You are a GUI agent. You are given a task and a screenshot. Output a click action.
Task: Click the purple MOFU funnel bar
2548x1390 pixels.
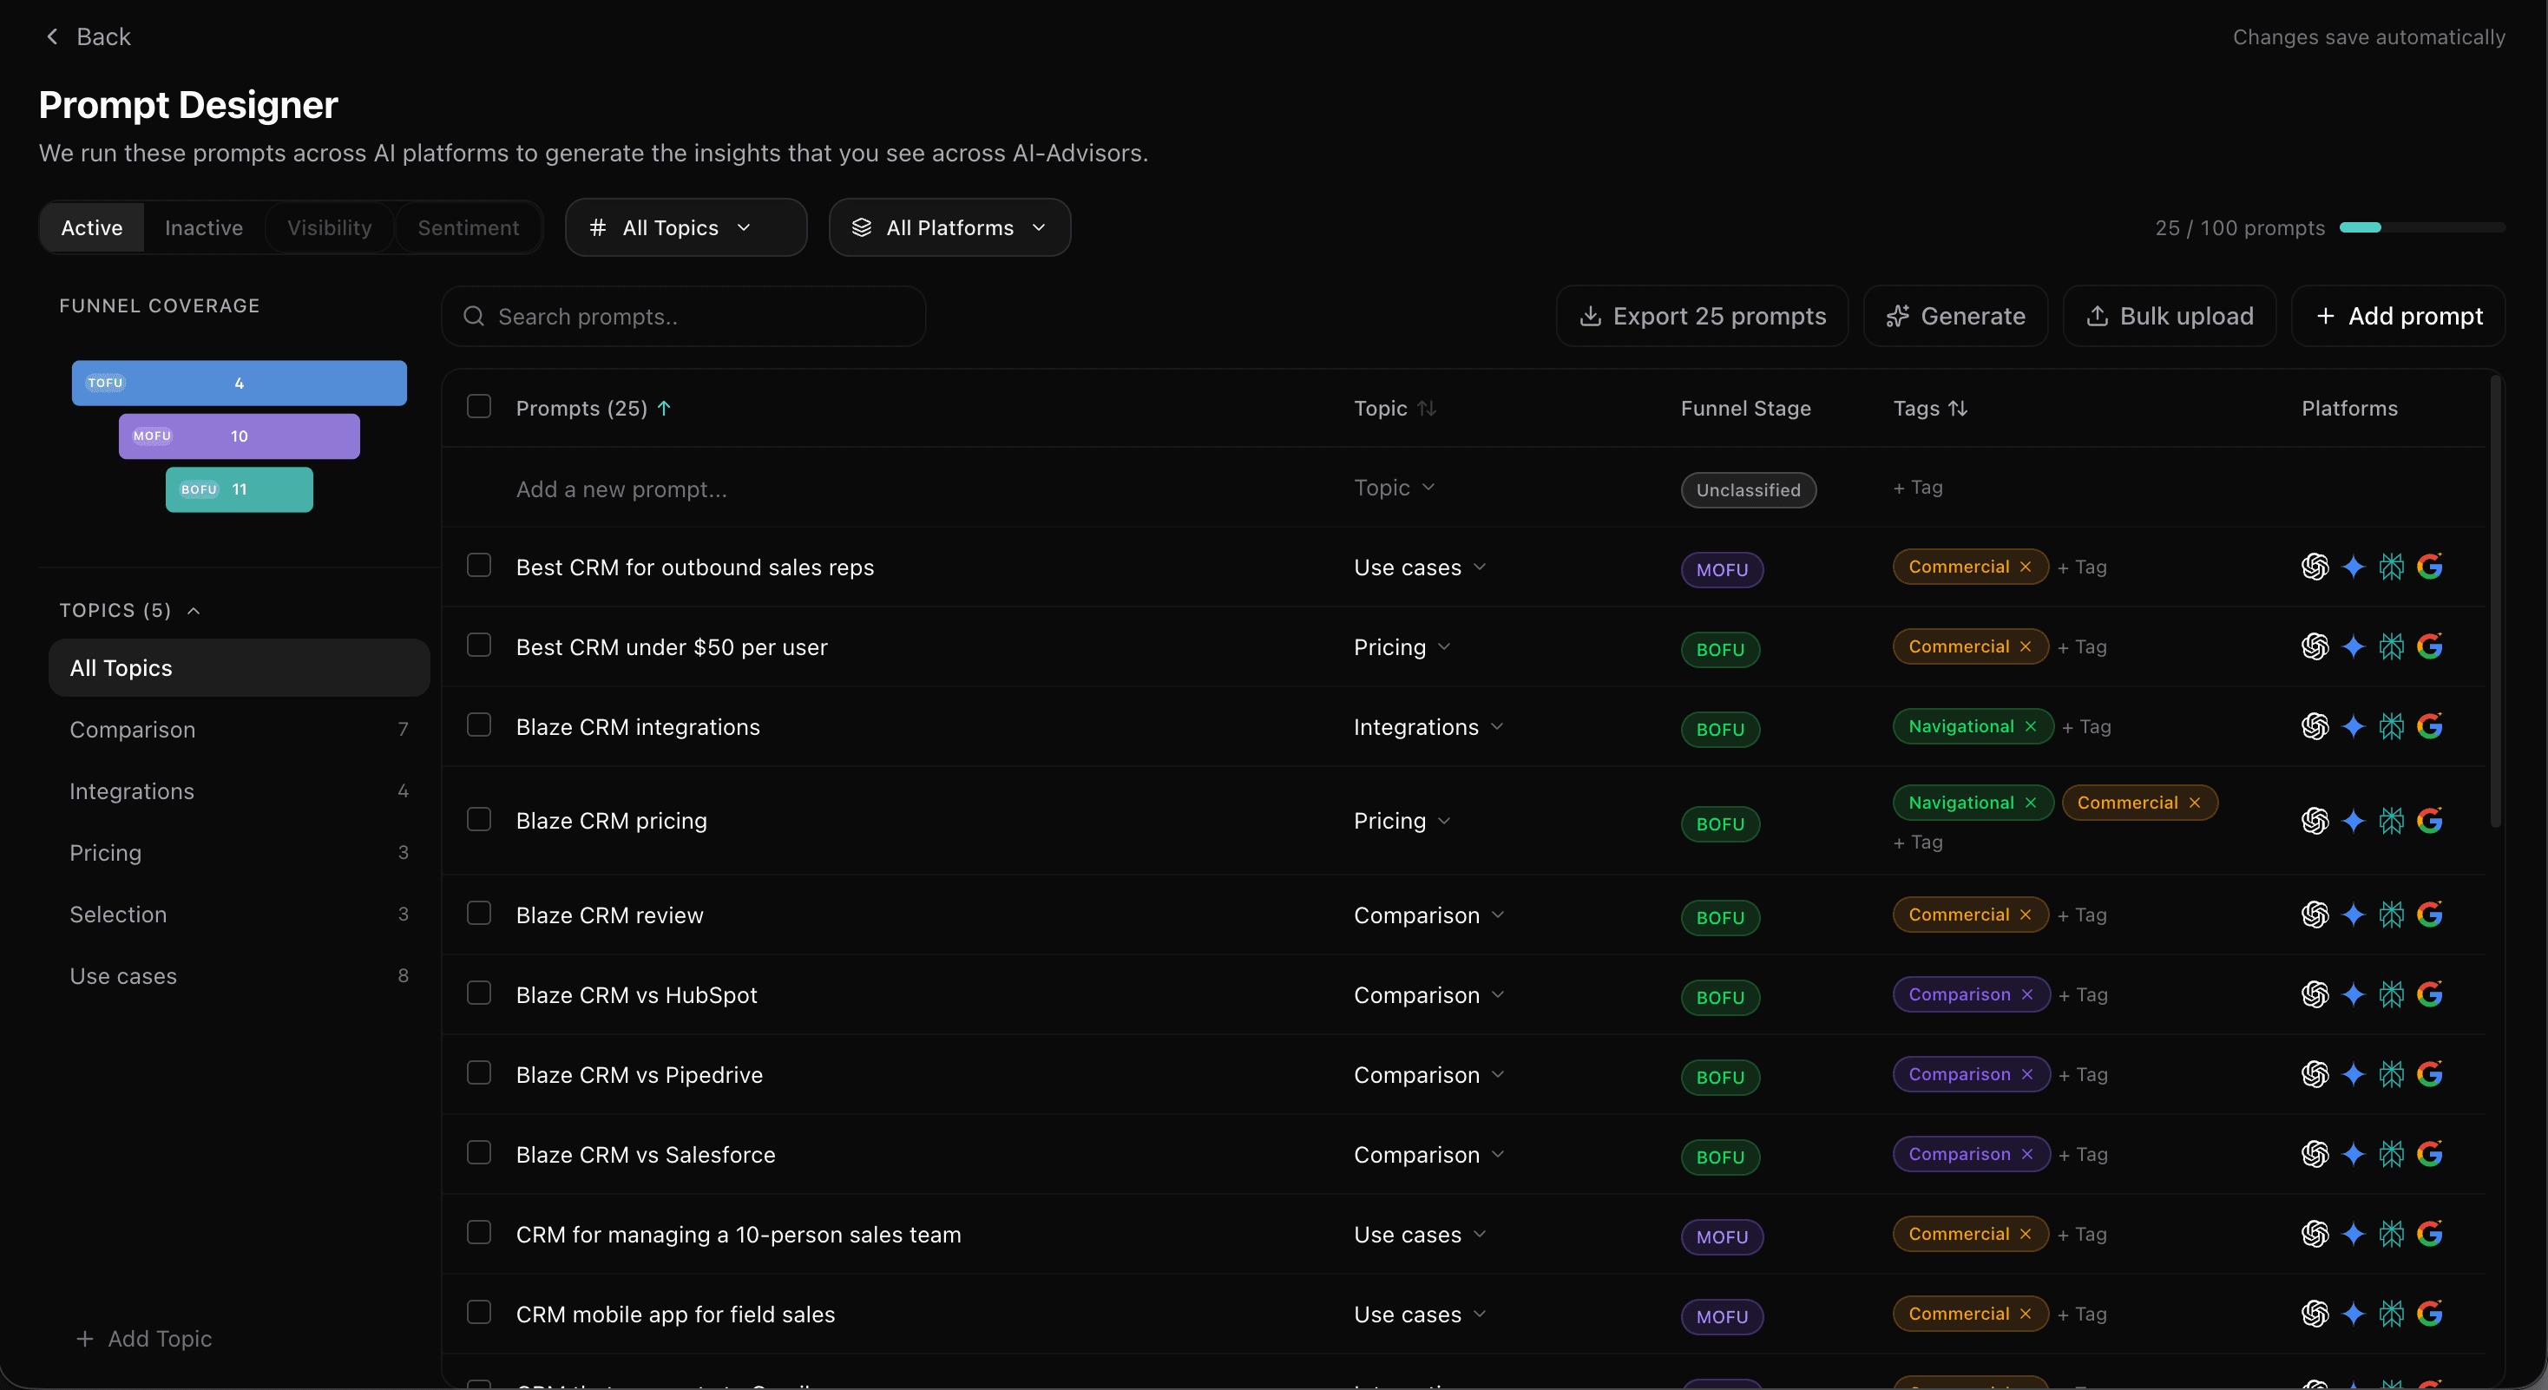pyautogui.click(x=240, y=436)
